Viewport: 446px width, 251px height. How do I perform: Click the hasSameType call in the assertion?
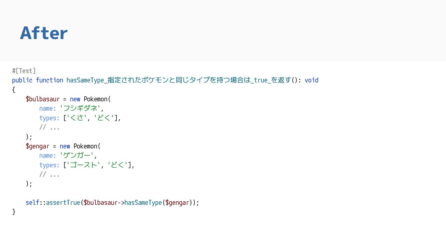143,203
